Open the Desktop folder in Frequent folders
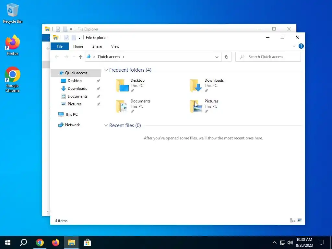This screenshot has width=332, height=249. coord(130,85)
